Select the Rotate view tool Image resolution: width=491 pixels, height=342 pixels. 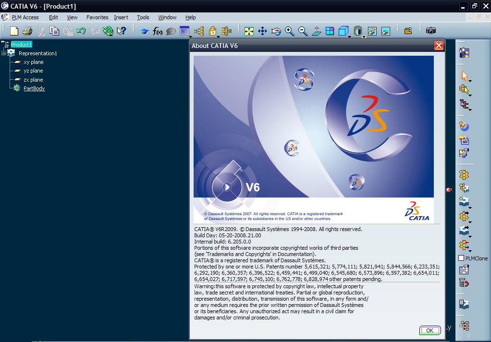(276, 31)
